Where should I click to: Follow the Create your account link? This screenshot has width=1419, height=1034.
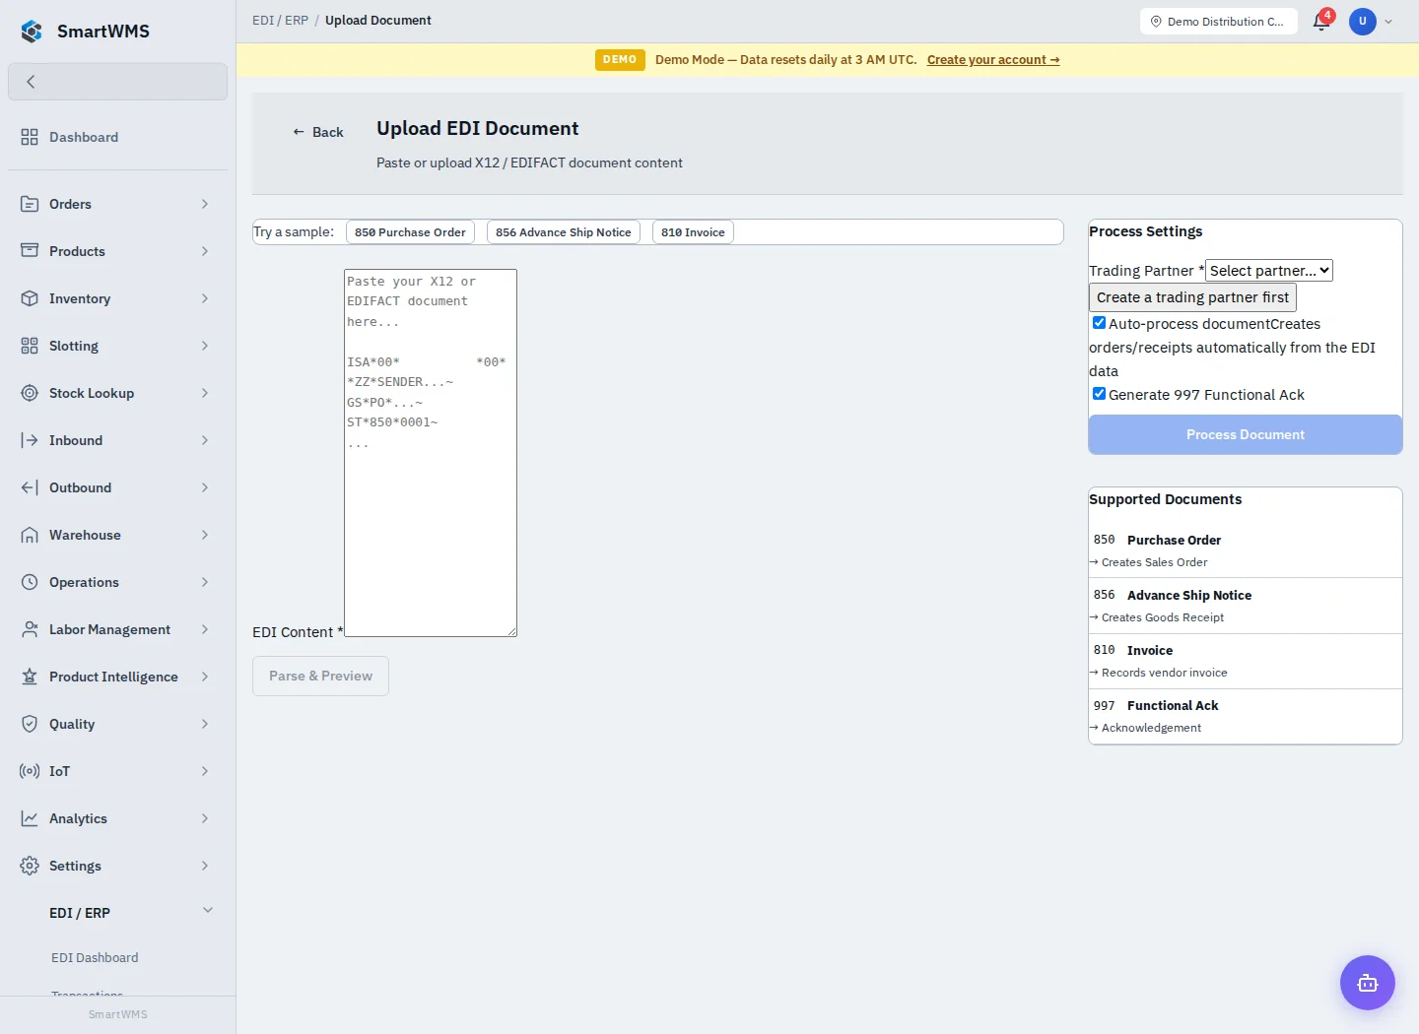pyautogui.click(x=993, y=60)
